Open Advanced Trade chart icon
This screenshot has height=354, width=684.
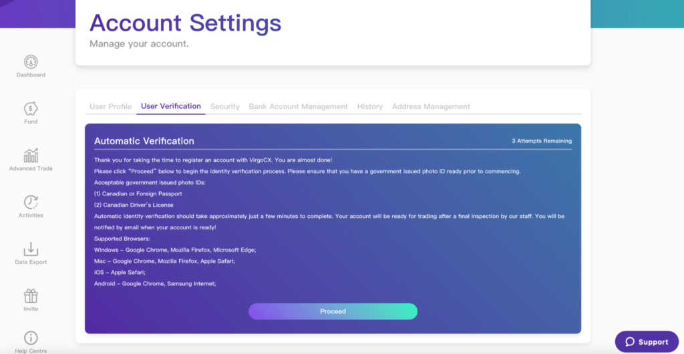click(31, 156)
